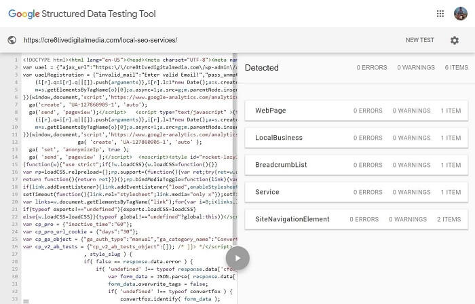This screenshot has height=304, width=475.
Task: Click the user account avatar
Action: point(461,14)
